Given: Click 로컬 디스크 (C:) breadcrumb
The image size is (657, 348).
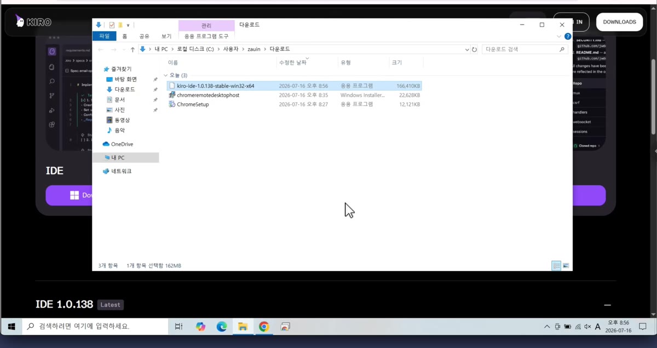Looking at the screenshot, I should tap(195, 49).
